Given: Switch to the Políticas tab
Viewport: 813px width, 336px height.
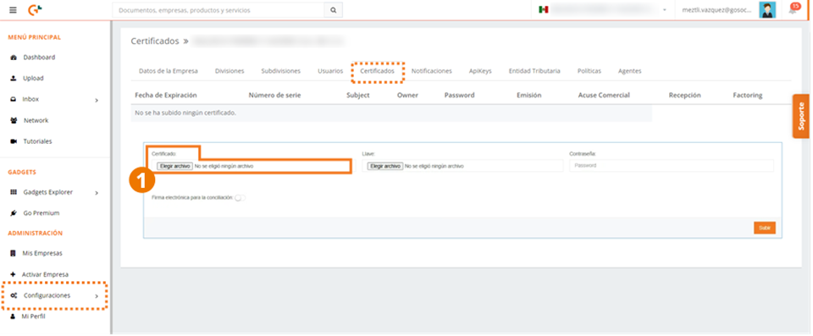Looking at the screenshot, I should coord(589,71).
